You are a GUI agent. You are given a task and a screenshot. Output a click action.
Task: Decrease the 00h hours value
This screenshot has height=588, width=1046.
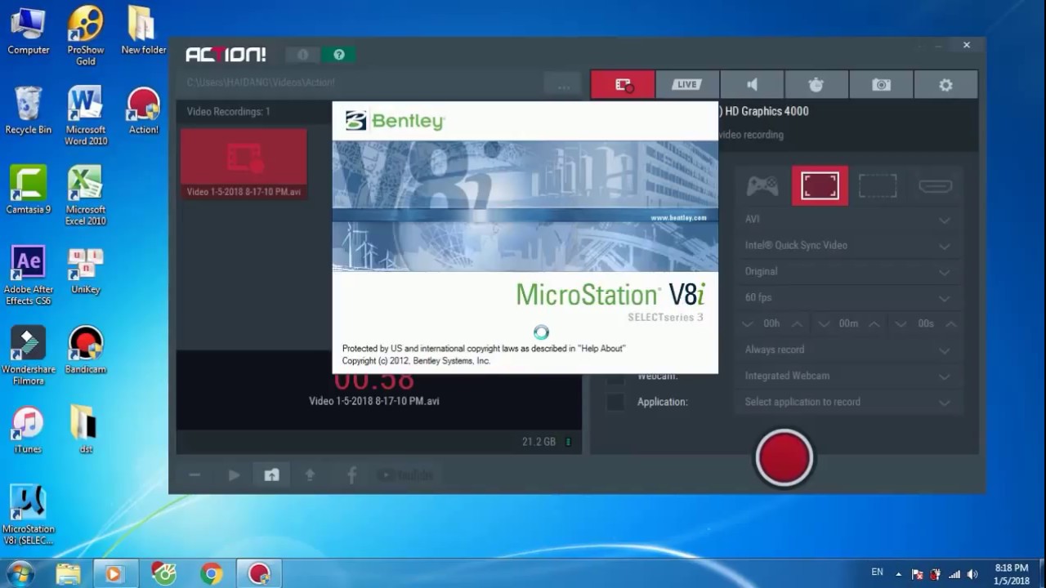747,324
